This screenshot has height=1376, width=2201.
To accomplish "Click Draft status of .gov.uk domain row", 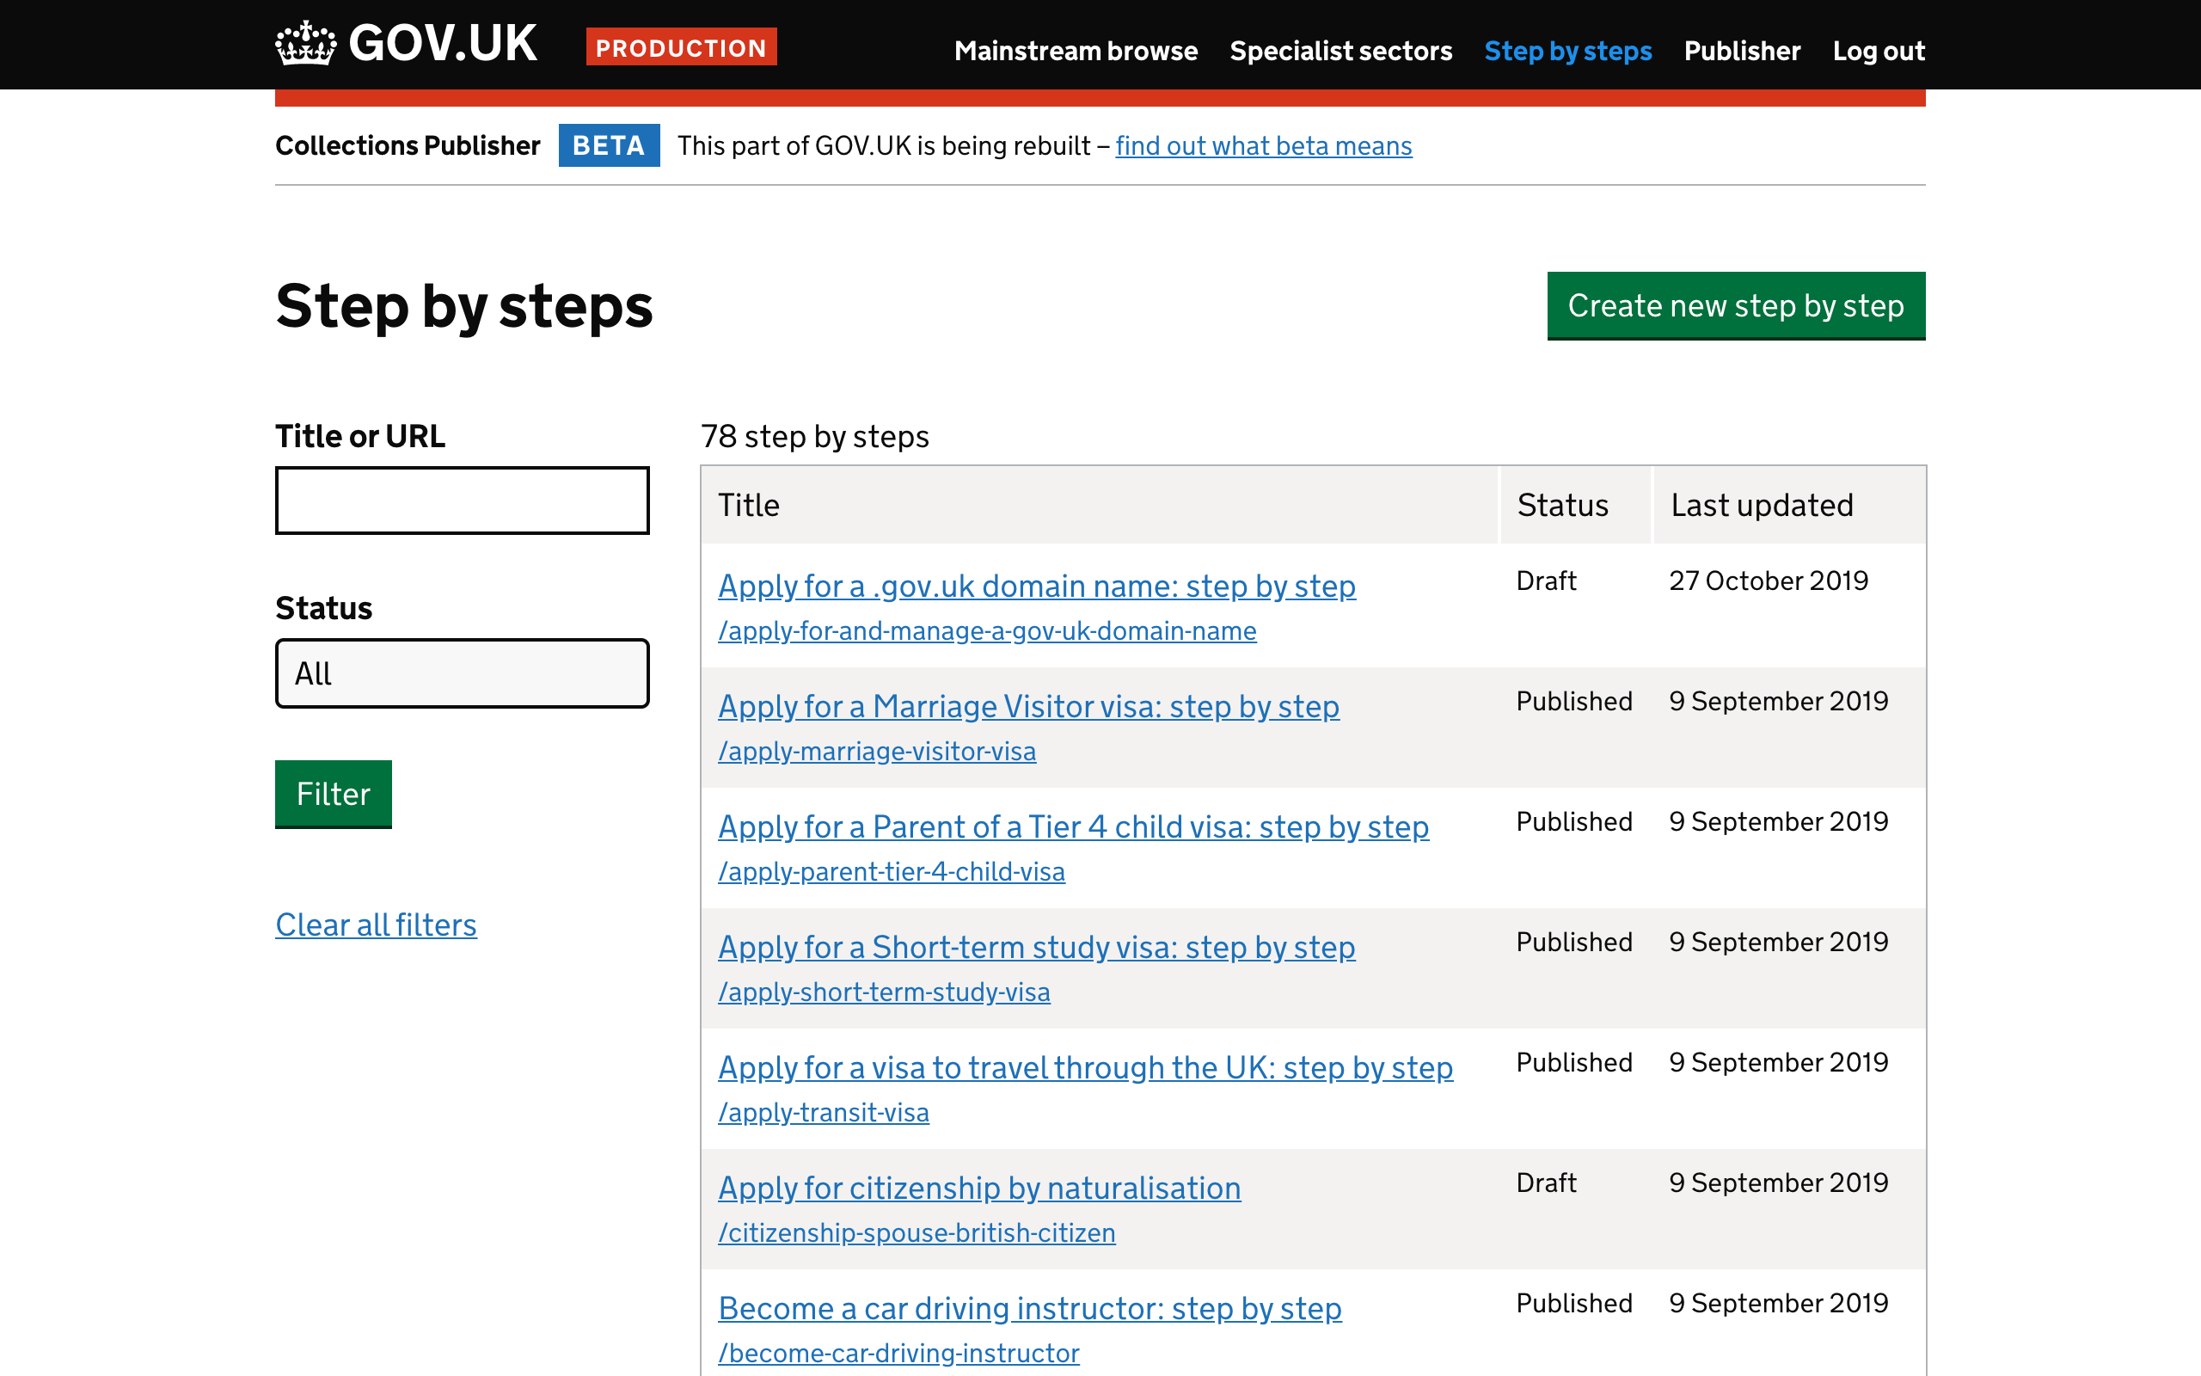I will (1546, 580).
